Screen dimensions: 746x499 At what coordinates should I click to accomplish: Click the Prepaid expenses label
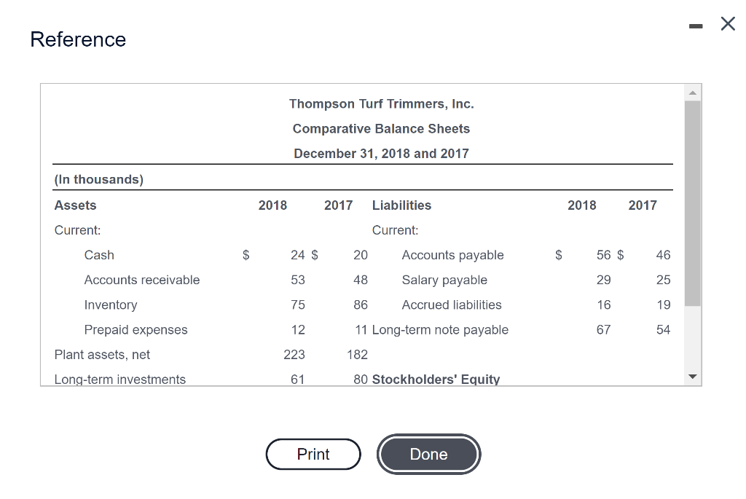pyautogui.click(x=136, y=329)
